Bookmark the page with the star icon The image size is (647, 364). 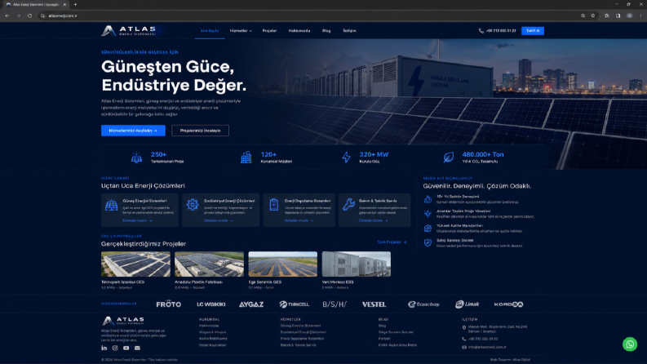pos(593,16)
